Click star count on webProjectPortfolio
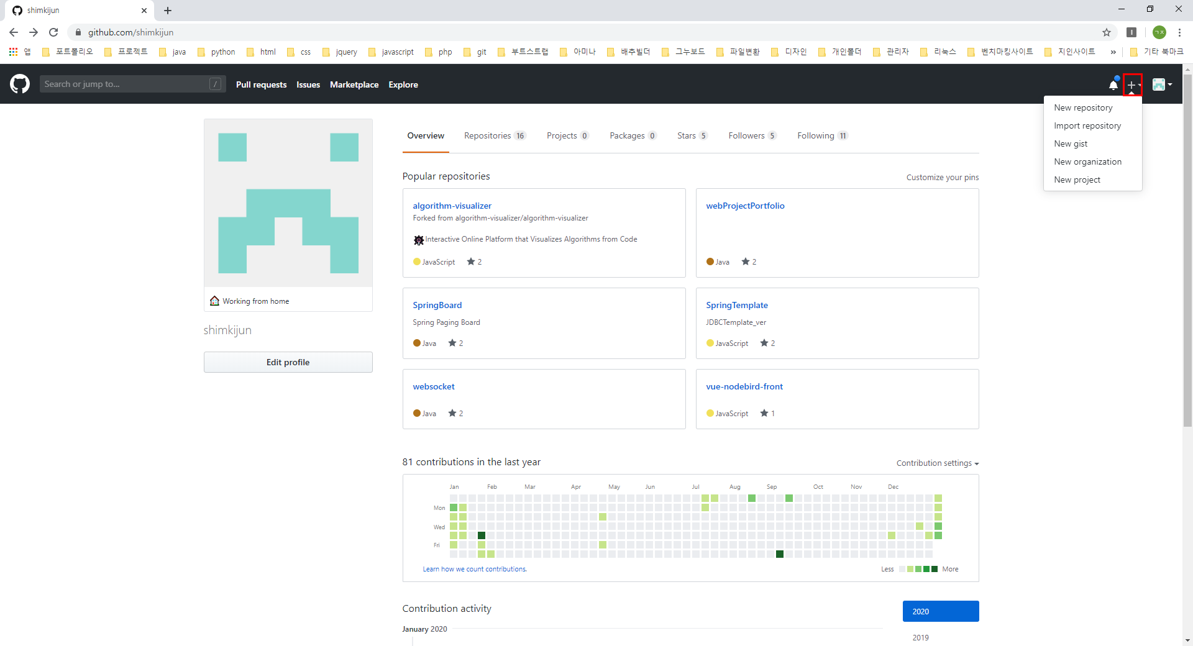Viewport: 1193px width, 646px height. click(x=749, y=262)
